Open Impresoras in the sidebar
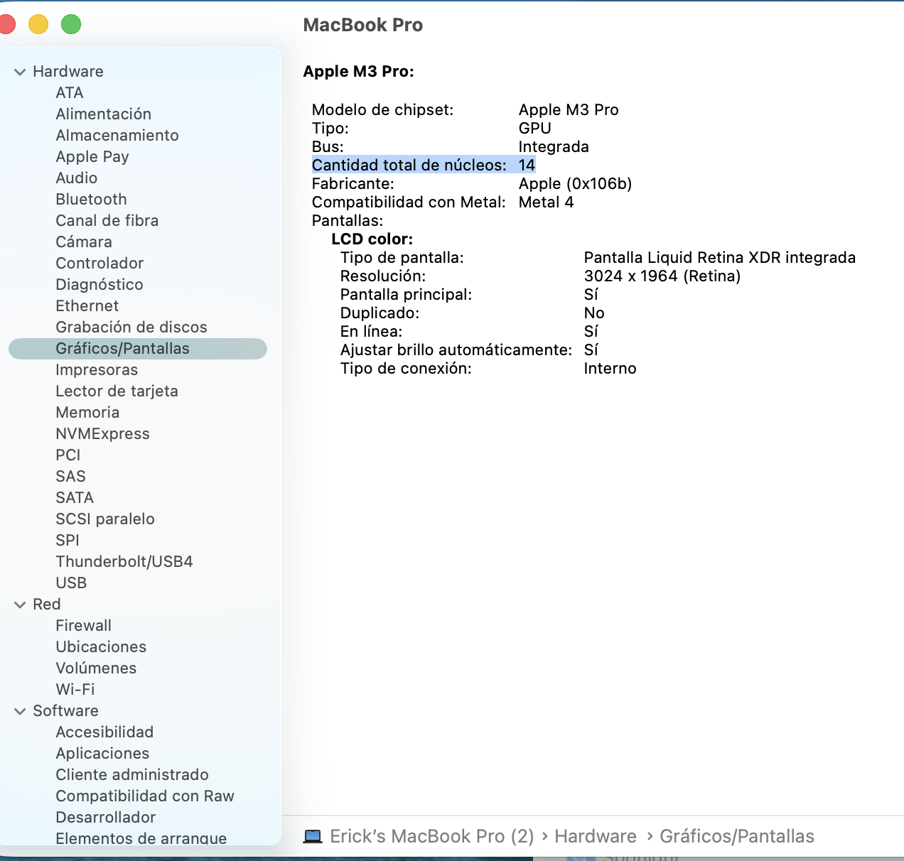The image size is (904, 861). (x=97, y=370)
